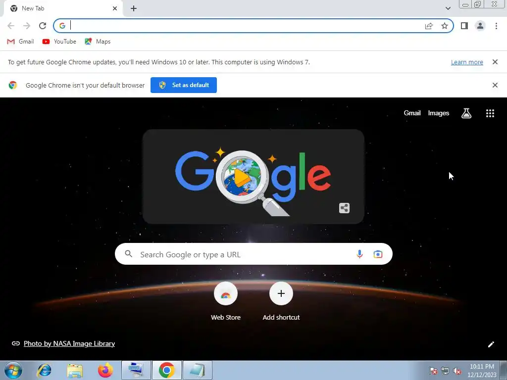
Task: Open the Windows Start menu
Action: [13, 370]
